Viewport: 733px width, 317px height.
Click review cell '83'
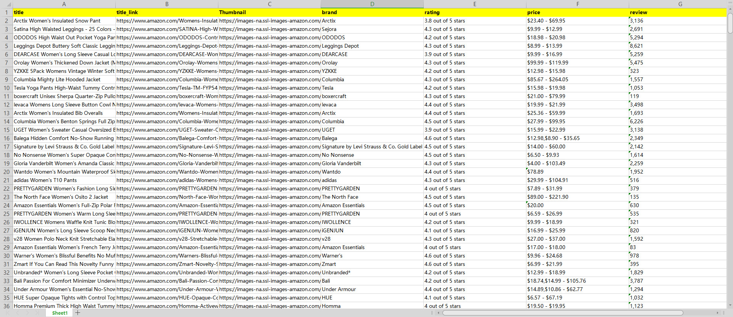point(678,247)
